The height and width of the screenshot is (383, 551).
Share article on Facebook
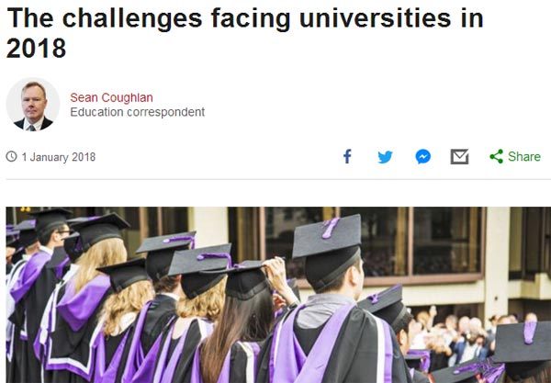[x=347, y=156]
